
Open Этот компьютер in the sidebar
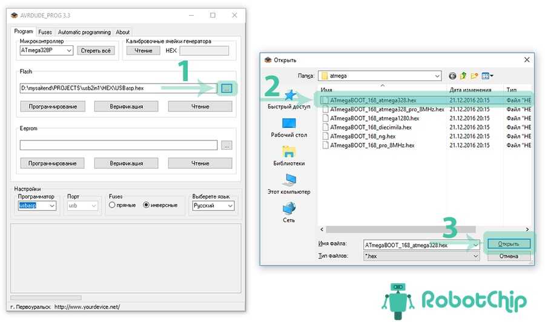(x=289, y=185)
